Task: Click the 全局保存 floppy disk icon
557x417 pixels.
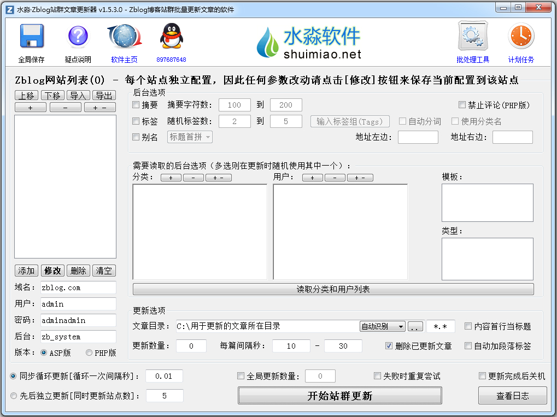Action: point(32,36)
